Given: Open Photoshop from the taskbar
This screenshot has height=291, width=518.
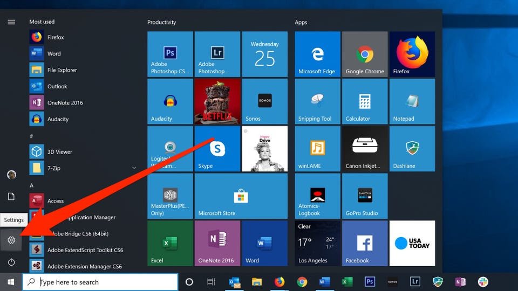Looking at the screenshot, I should click(370, 282).
